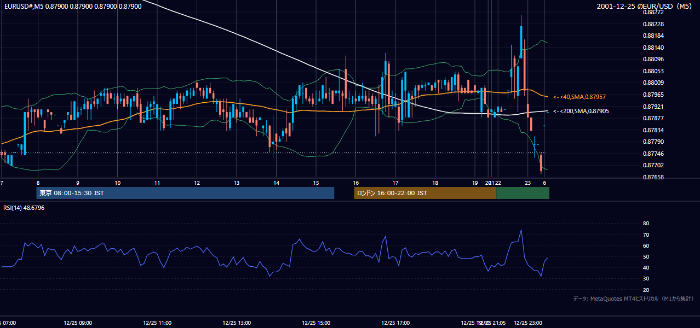The height and width of the screenshot is (328, 700).
Task: Select the London 16:00-22:00 JST session bar
Action: click(x=425, y=193)
